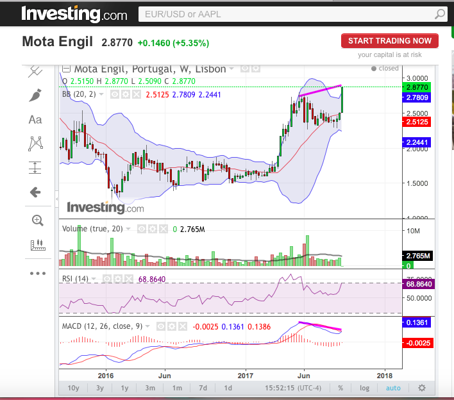The width and height of the screenshot is (454, 400).
Task: Open chart settings gear in bottom bar
Action: (422, 388)
